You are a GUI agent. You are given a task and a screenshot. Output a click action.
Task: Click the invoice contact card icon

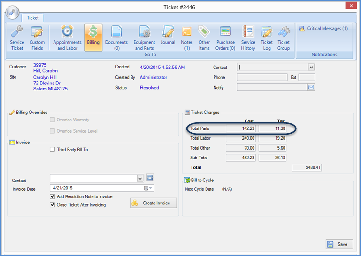(150, 178)
